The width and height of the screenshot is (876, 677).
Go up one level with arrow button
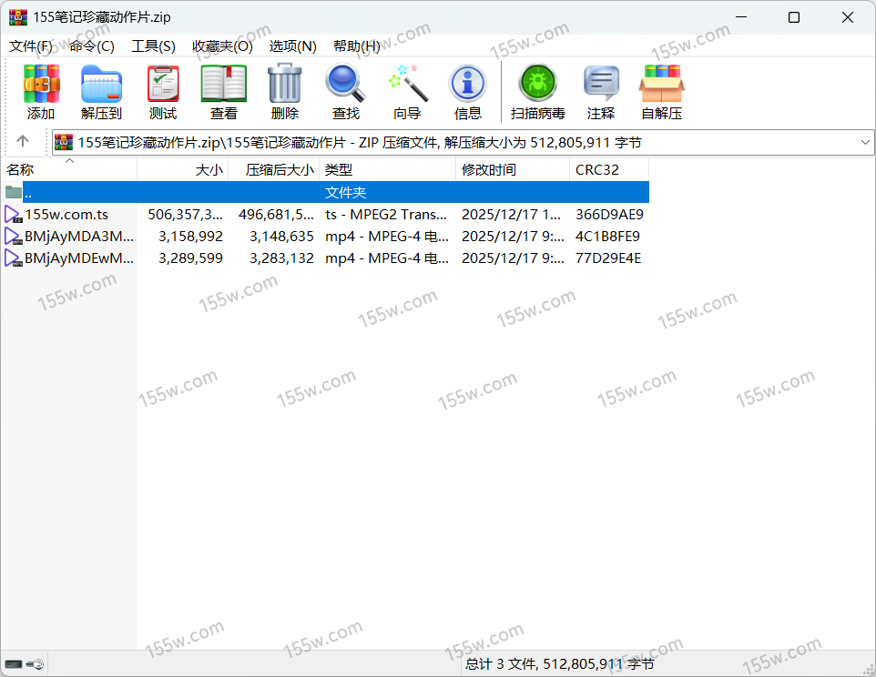pyautogui.click(x=23, y=142)
